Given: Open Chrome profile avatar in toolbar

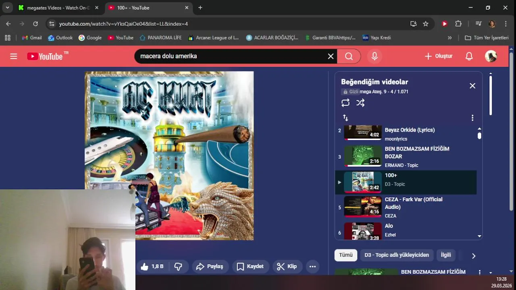Looking at the screenshot, I should click(x=492, y=24).
